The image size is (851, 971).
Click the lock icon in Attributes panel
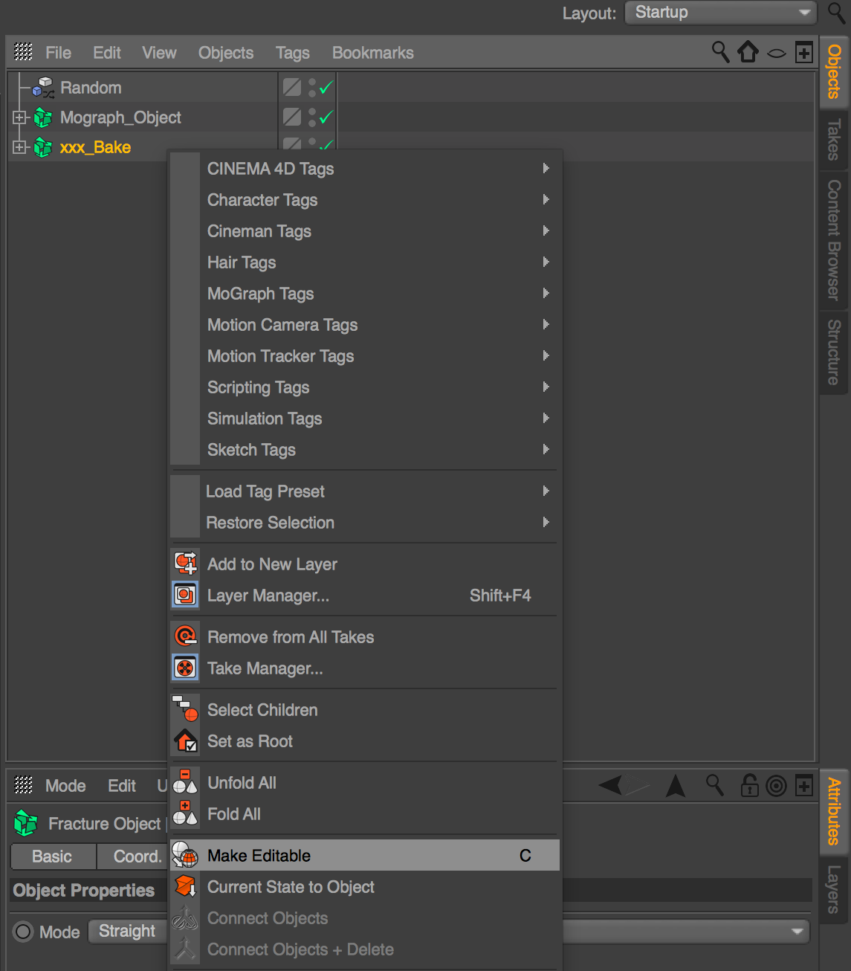(x=748, y=786)
